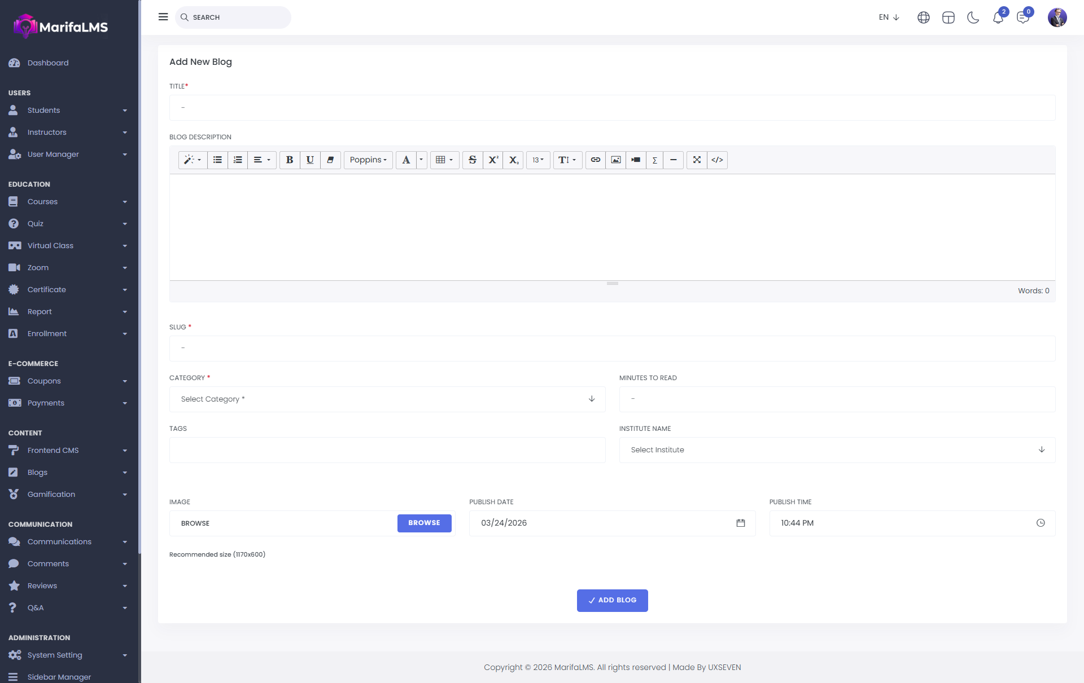Open the Poppins font family dropdown
The image size is (1084, 683).
click(368, 160)
